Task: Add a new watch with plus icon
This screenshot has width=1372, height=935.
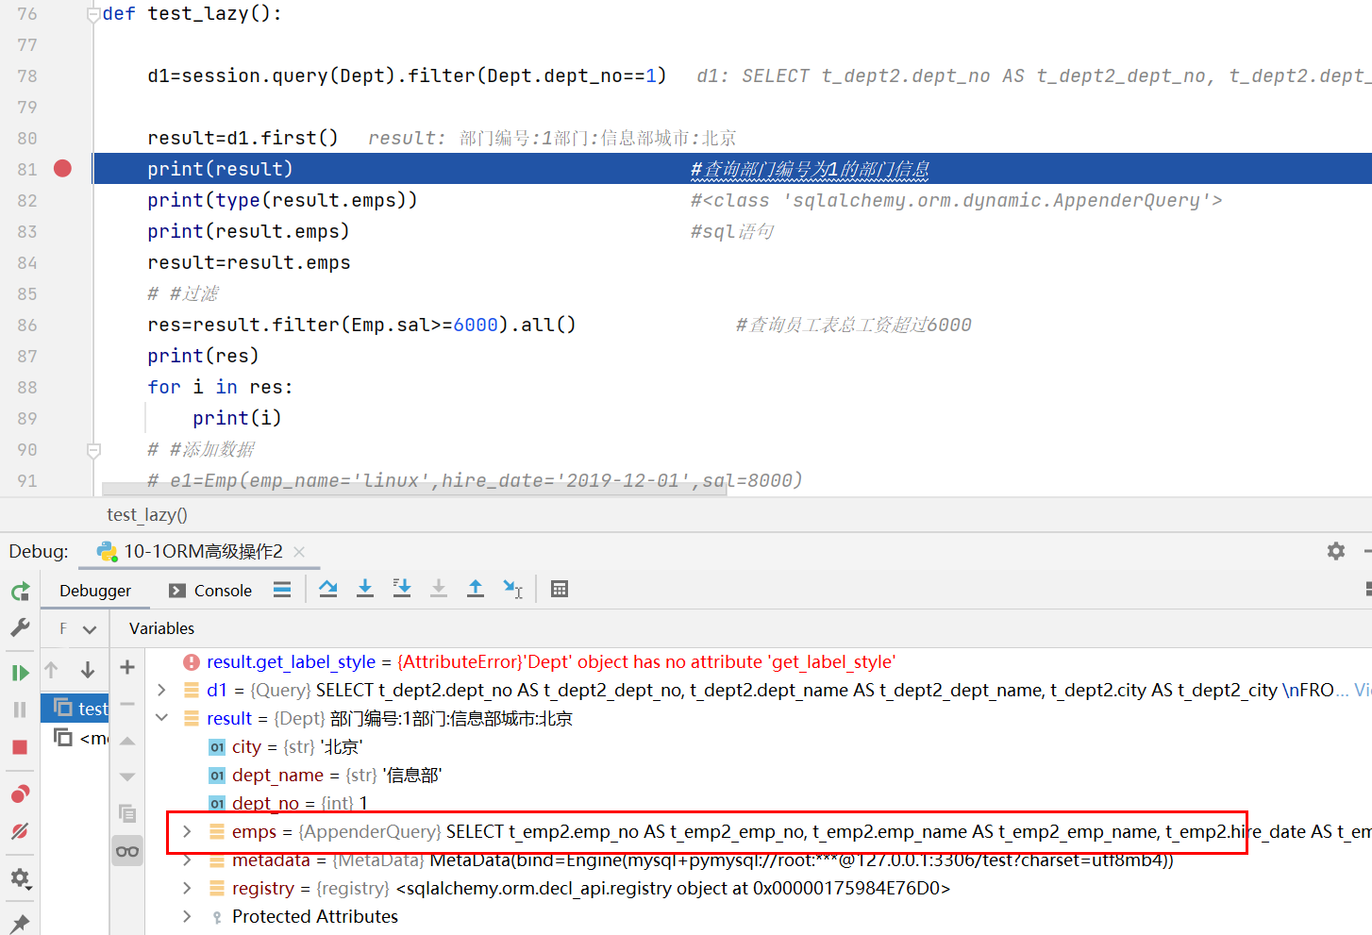Action: pos(127,668)
